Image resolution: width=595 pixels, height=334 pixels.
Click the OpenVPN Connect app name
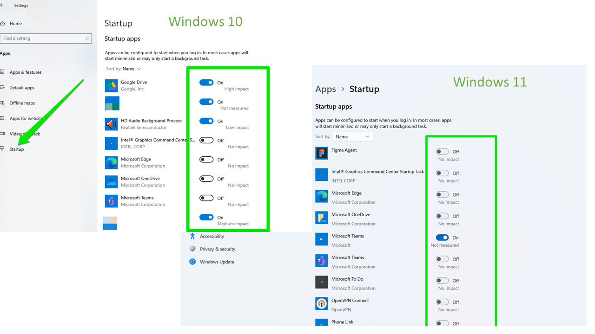350,301
